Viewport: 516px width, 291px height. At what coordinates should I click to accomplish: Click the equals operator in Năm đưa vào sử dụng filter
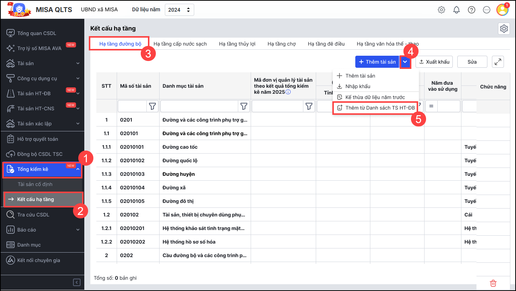[x=431, y=107]
